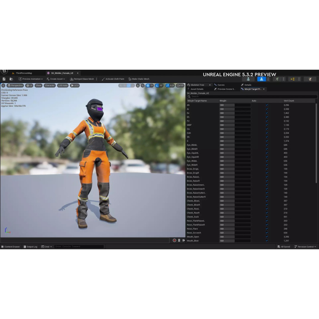Image resolution: width=319 pixels, height=319 pixels.
Task: Open the Lit view mode dropdown
Action: [29, 85]
